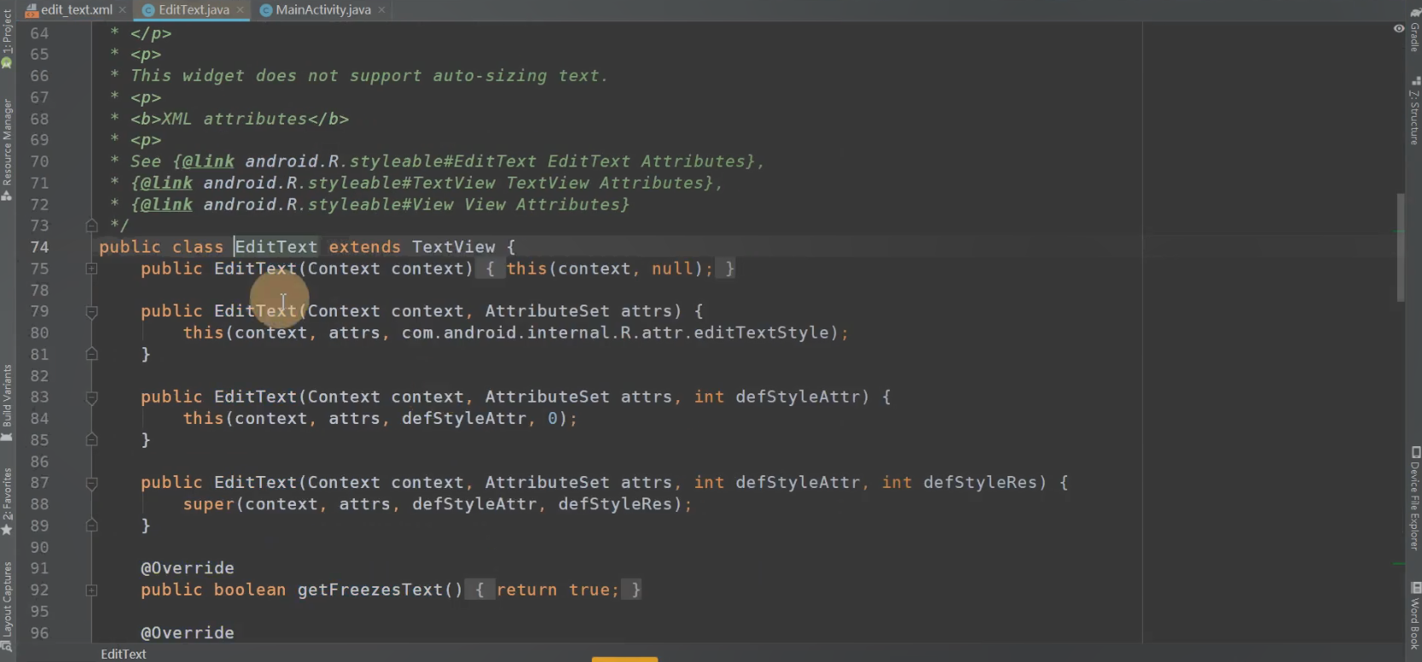Click getFreezesText method name on line 92
This screenshot has width=1422, height=662.
370,589
